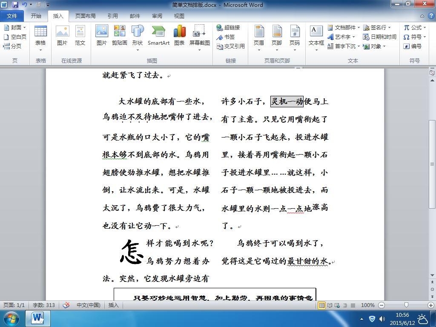Viewport: 436px width, 327px height.
Task: Save the document from Quick Access Toolbar
Action: click(15, 5)
